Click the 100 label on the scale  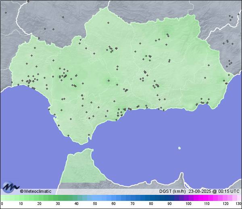pyautogui.click(x=188, y=203)
